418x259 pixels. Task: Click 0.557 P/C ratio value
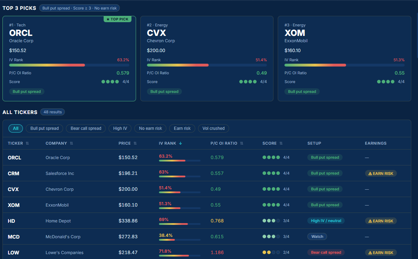(x=217, y=173)
